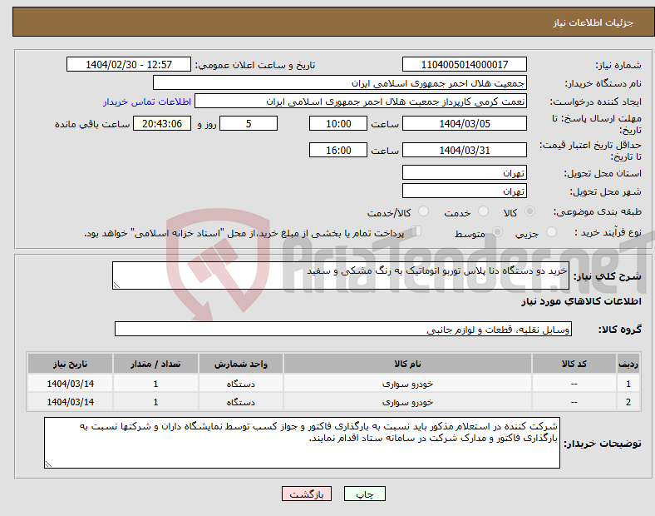This screenshot has height=516, width=655.
Task: Click the remaining time field 20:43:06
Action: [162, 123]
